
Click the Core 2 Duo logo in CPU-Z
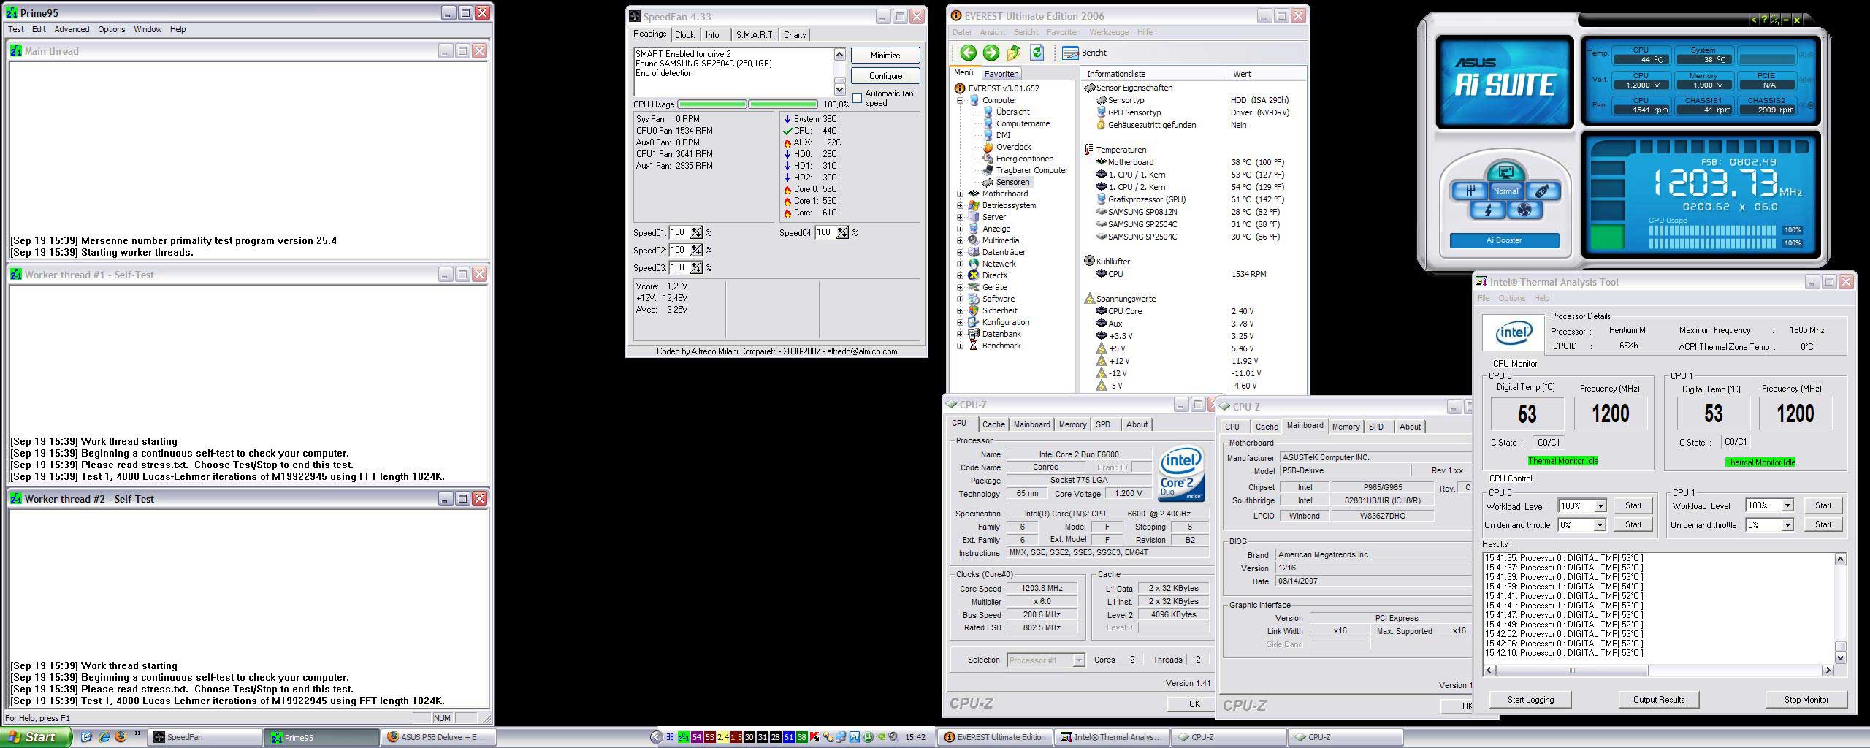[1181, 475]
